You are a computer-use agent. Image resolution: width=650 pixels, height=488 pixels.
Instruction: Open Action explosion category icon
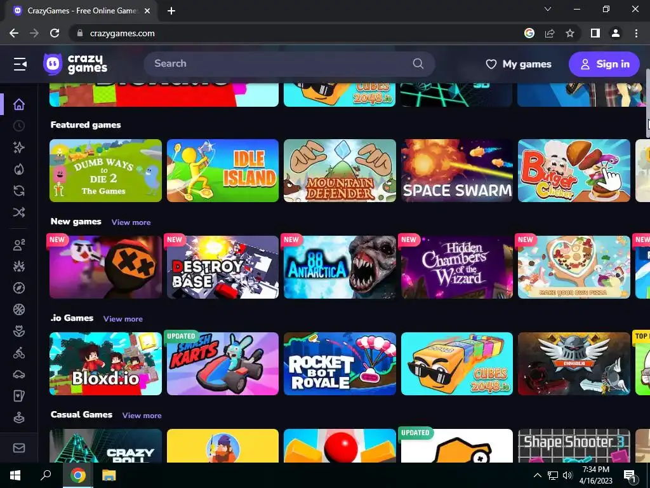pyautogui.click(x=19, y=266)
